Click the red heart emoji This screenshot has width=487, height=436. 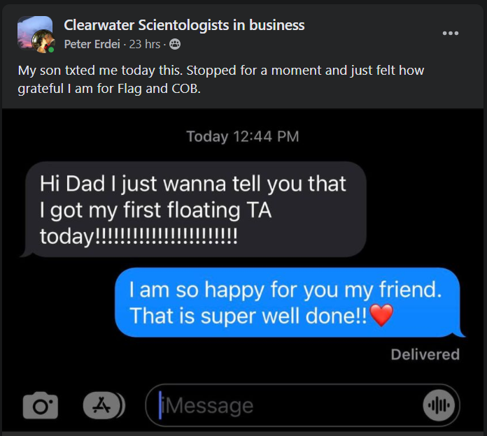click(x=381, y=316)
